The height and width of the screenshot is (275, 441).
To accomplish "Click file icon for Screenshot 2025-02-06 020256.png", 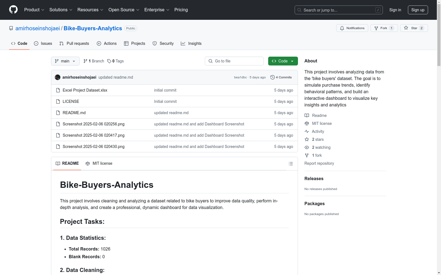I will (x=58, y=124).
